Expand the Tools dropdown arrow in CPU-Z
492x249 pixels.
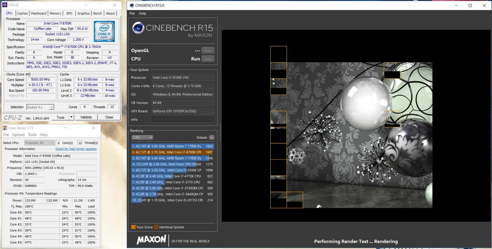[71, 117]
